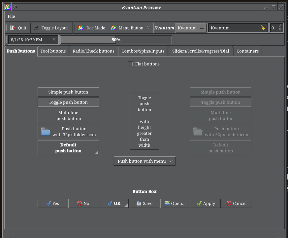
Task: Click the Multi-line push button
Action: pyautogui.click(x=68, y=115)
